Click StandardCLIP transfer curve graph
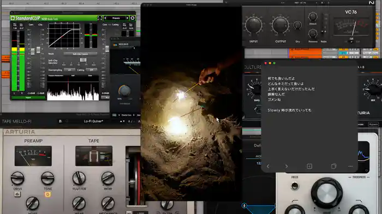Viewport: 382px width, 214px height. [x=64, y=36]
